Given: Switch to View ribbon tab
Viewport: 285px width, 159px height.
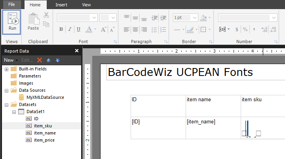Looking at the screenshot, I should 86,5.
